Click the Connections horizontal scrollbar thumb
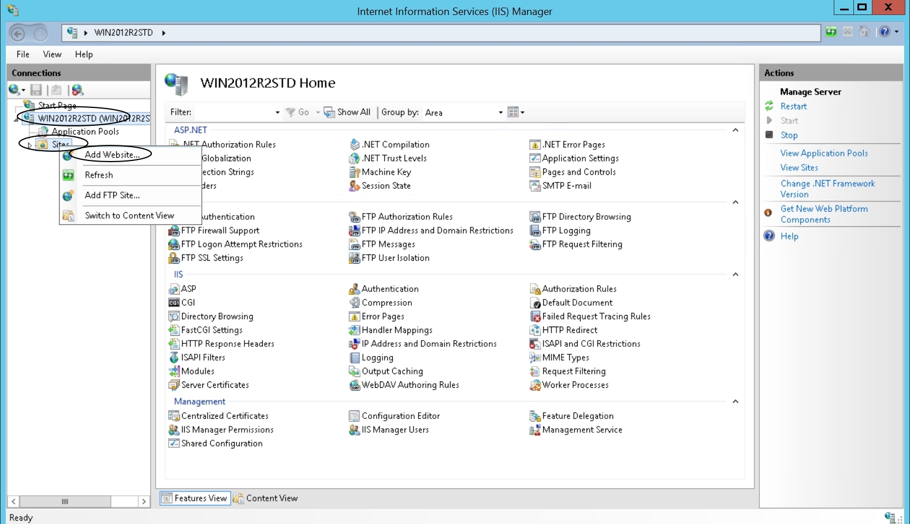This screenshot has height=524, width=910. coord(65,501)
